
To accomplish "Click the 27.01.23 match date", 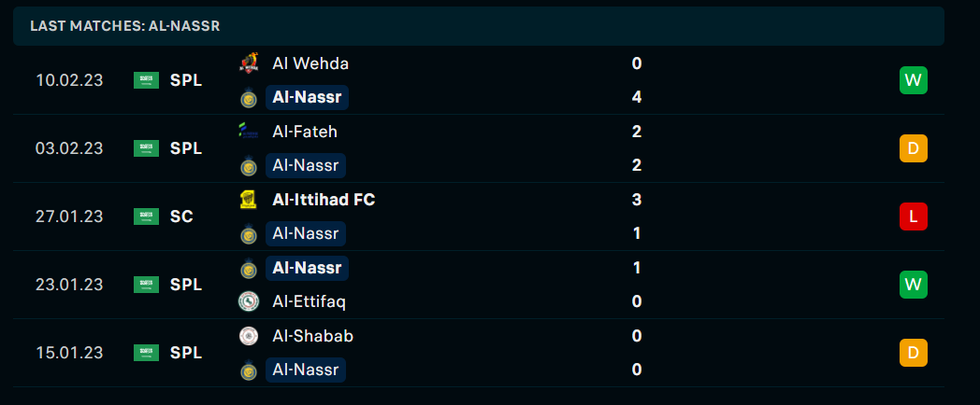I will point(69,216).
